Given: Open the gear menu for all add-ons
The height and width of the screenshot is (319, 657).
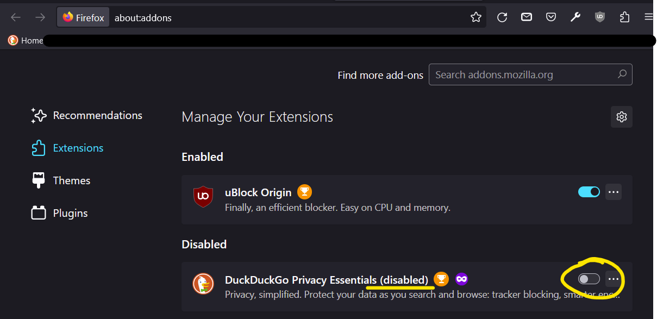Looking at the screenshot, I should coord(622,117).
